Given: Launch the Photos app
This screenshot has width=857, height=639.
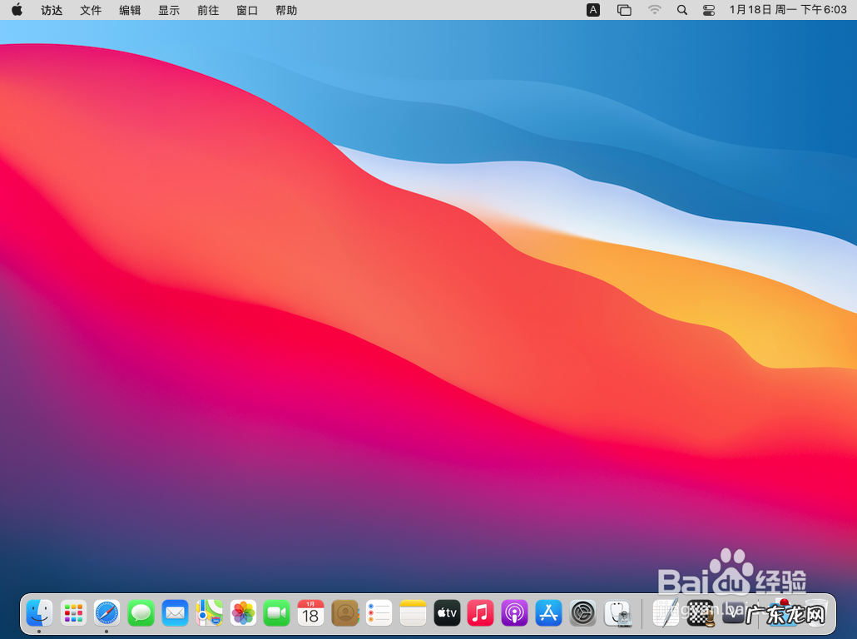Looking at the screenshot, I should point(243,614).
